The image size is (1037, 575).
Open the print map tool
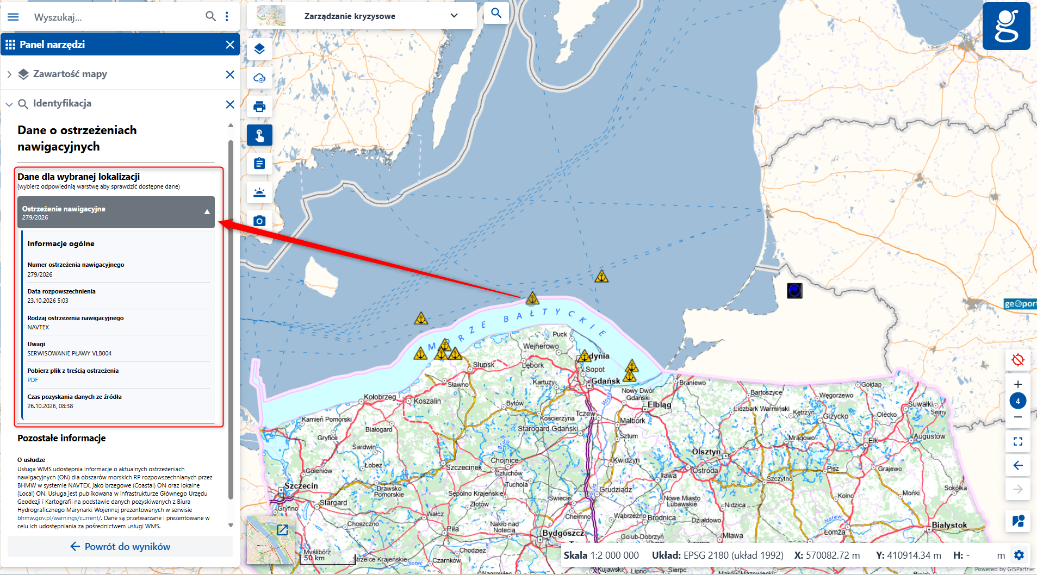(x=259, y=107)
